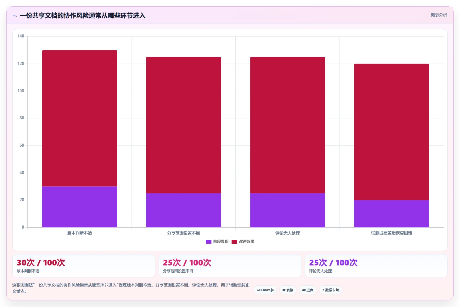460x307 pixels.
Task: Open the 25次 / 100次 评论无人处理 card
Action: [376, 266]
